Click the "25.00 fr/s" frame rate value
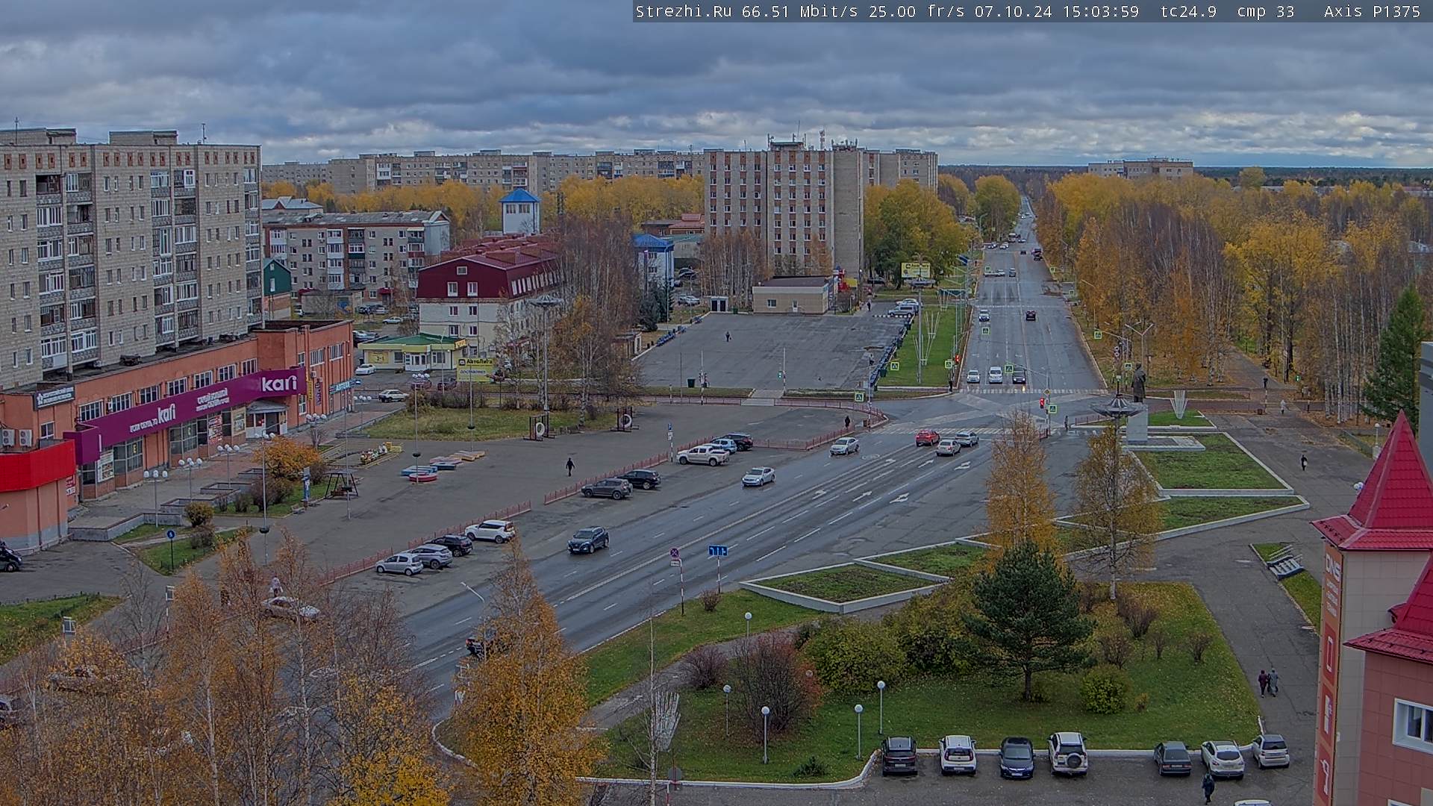Image resolution: width=1433 pixels, height=806 pixels. (917, 11)
